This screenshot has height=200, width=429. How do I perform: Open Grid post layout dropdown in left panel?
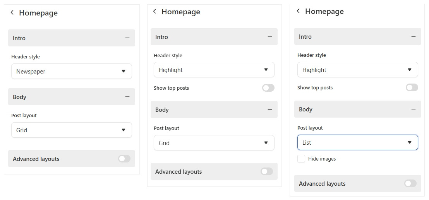pyautogui.click(x=71, y=130)
